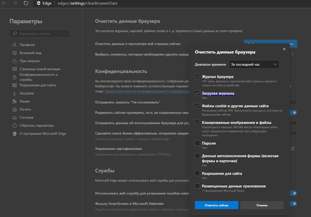Click in the Параметры поиска search field
Image resolution: width=311 pixels, height=217 pixels.
[40, 34]
